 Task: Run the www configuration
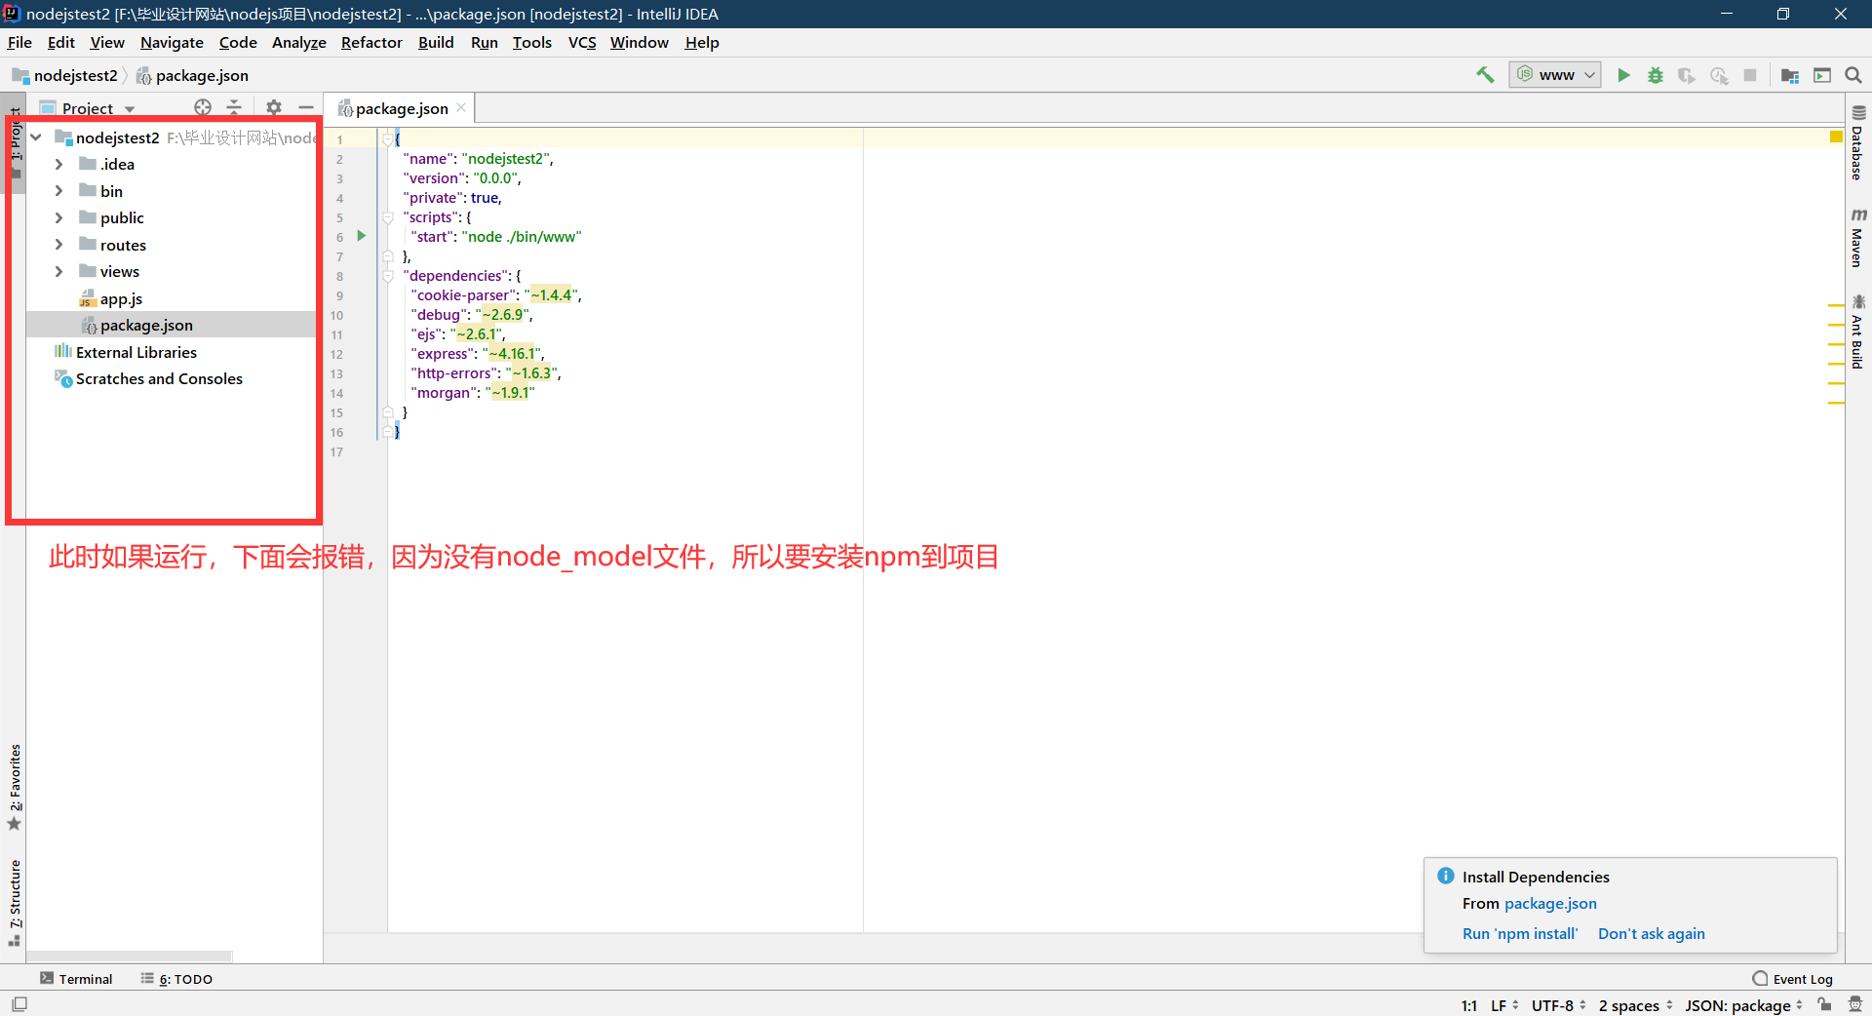pyautogui.click(x=1622, y=74)
